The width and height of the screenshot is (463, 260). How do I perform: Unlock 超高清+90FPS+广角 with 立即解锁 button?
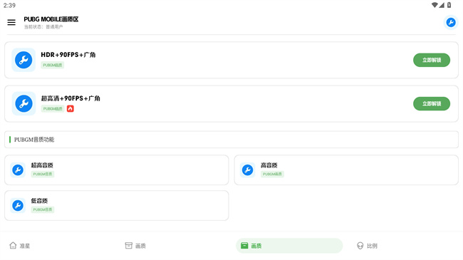tap(432, 104)
